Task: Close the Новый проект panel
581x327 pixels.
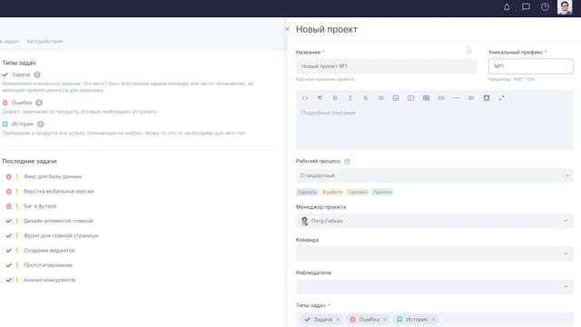Action: pyautogui.click(x=287, y=29)
